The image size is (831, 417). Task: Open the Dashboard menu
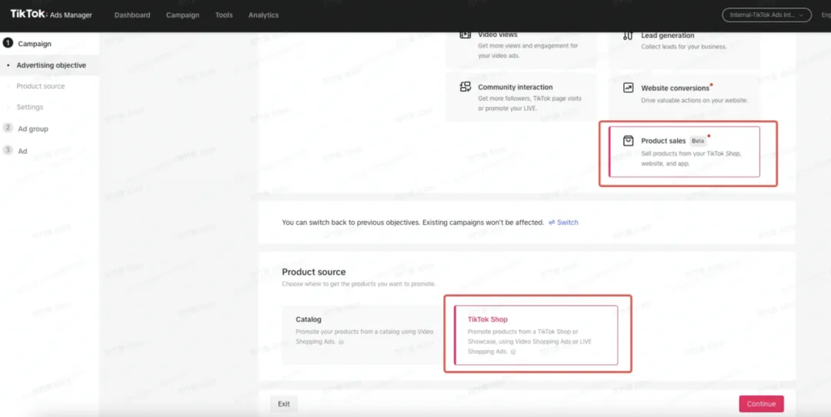(132, 15)
